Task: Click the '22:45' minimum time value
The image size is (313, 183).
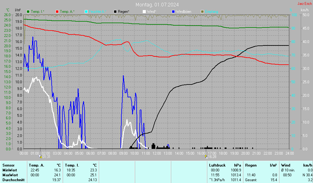Action: click(35, 170)
